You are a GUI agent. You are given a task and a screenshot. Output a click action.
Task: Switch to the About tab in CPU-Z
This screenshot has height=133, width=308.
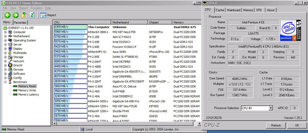tap(270, 10)
